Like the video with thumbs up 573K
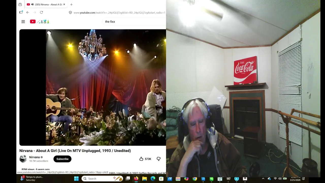Screen dimensions: 325x183 (145, 159)
